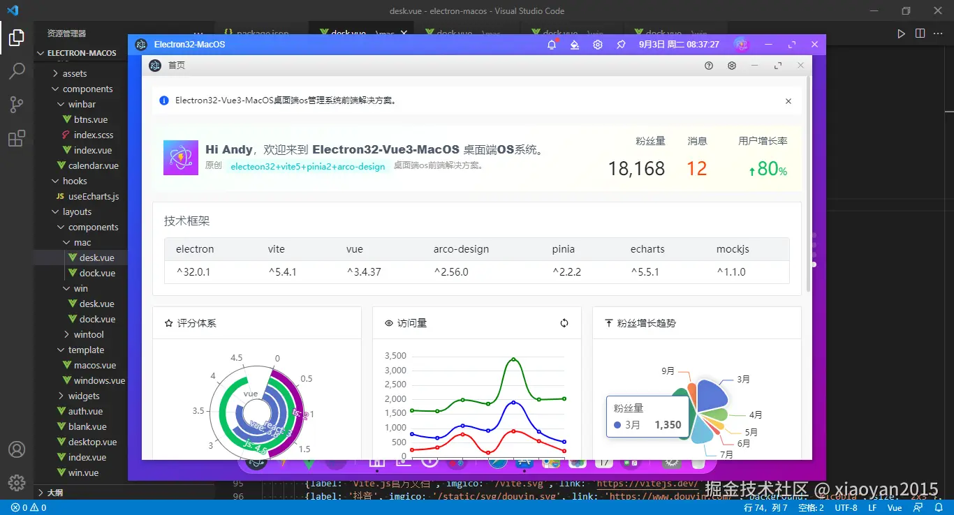Click the help question-mark icon in the 首页 window
954x515 pixels.
709,66
